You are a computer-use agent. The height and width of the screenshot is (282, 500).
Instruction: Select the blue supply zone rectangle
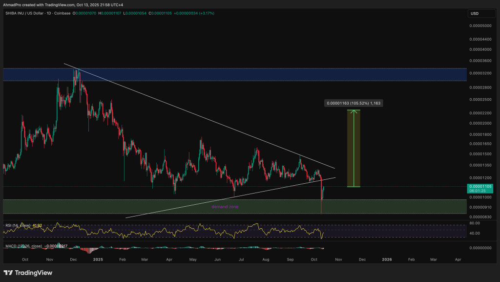pos(234,74)
